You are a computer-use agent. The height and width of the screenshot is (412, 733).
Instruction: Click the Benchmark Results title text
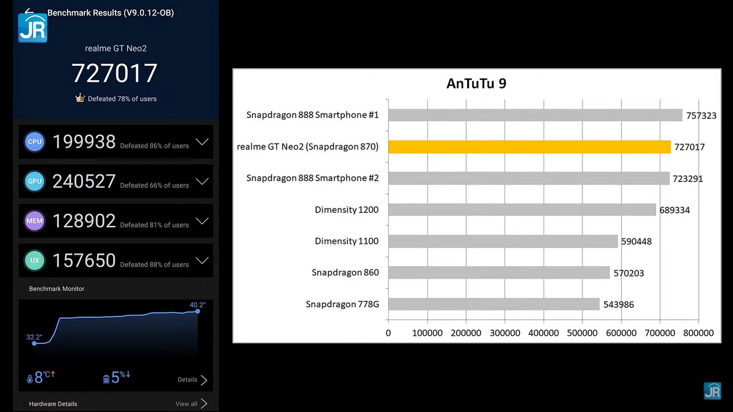(x=111, y=13)
